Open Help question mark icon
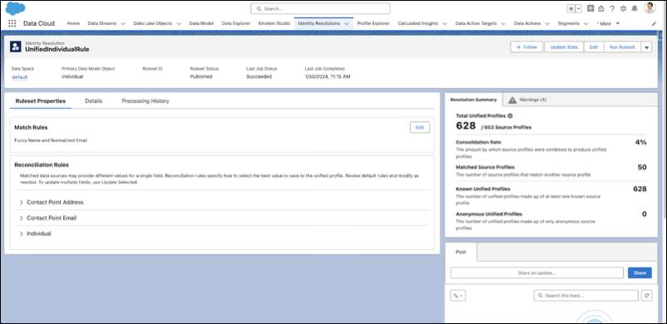 click(x=612, y=8)
